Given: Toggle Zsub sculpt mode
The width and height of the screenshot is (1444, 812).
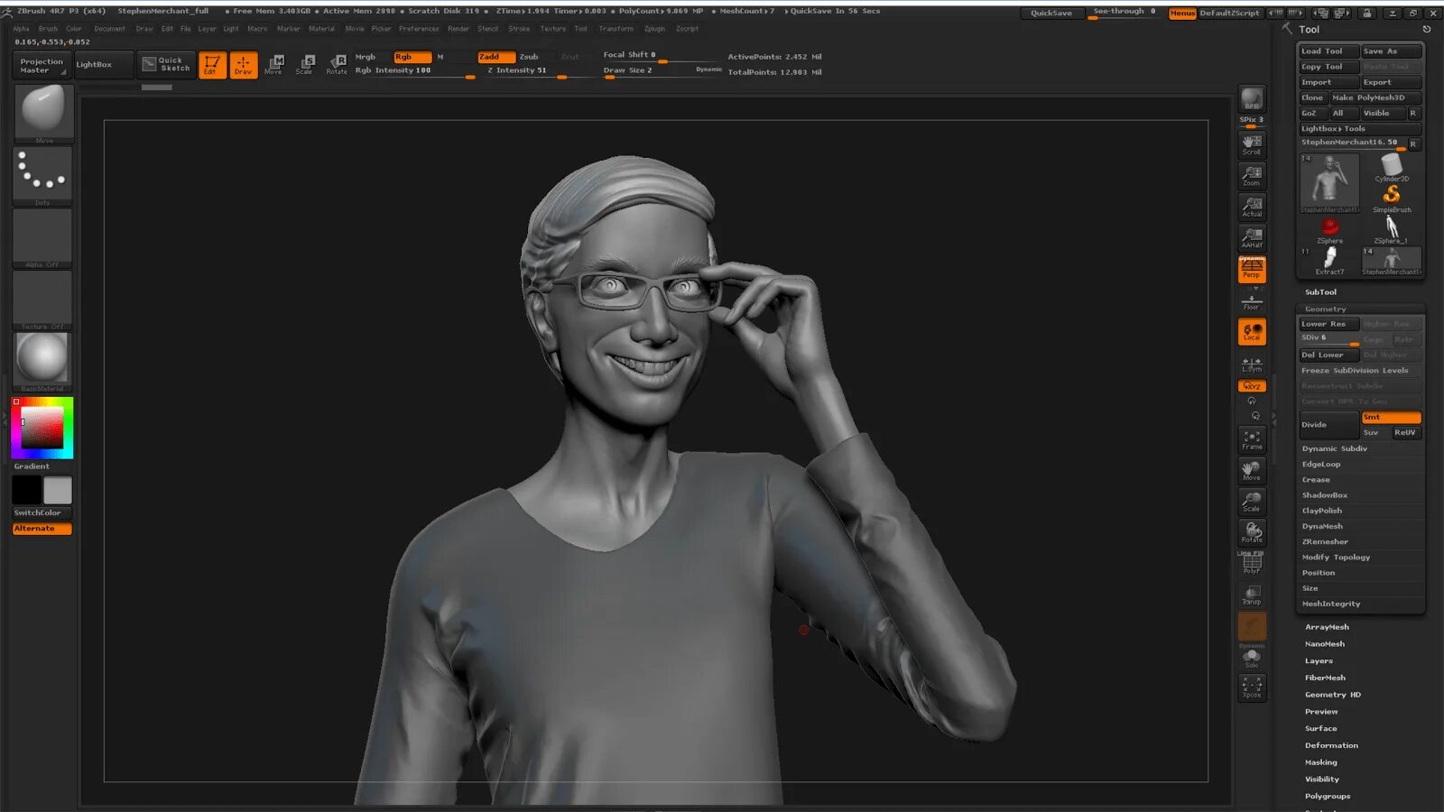Looking at the screenshot, I should (530, 57).
